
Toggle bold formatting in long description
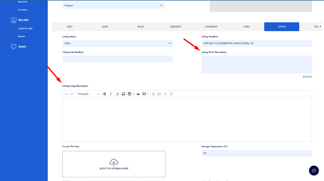pos(105,94)
